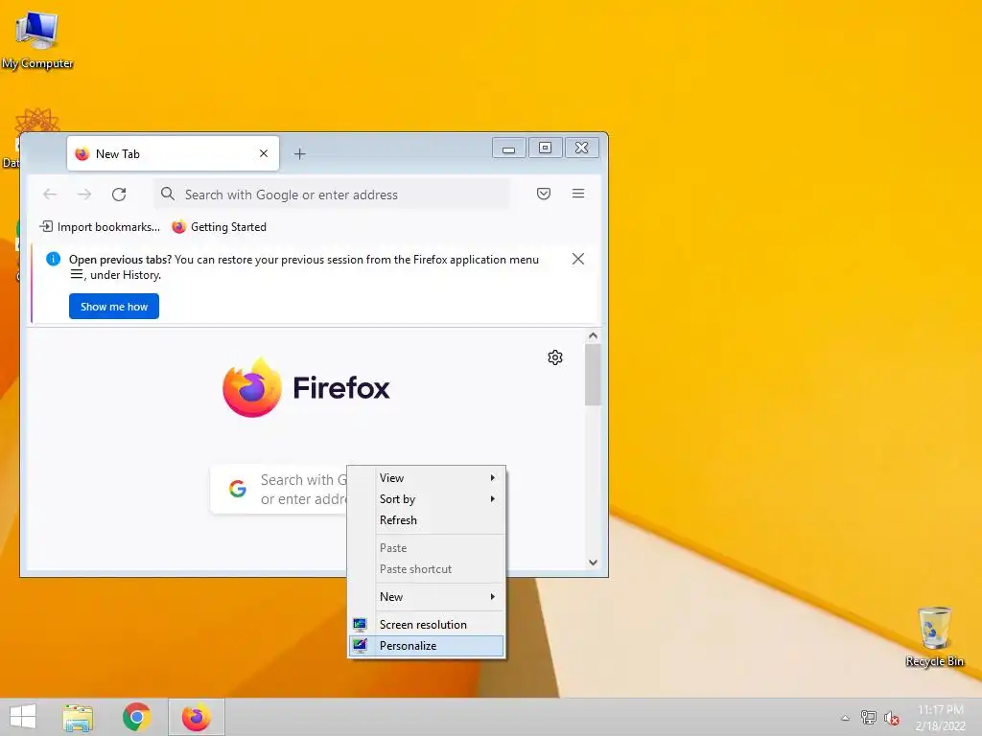Click the Firefox forward arrow
The image size is (982, 736).
(84, 195)
